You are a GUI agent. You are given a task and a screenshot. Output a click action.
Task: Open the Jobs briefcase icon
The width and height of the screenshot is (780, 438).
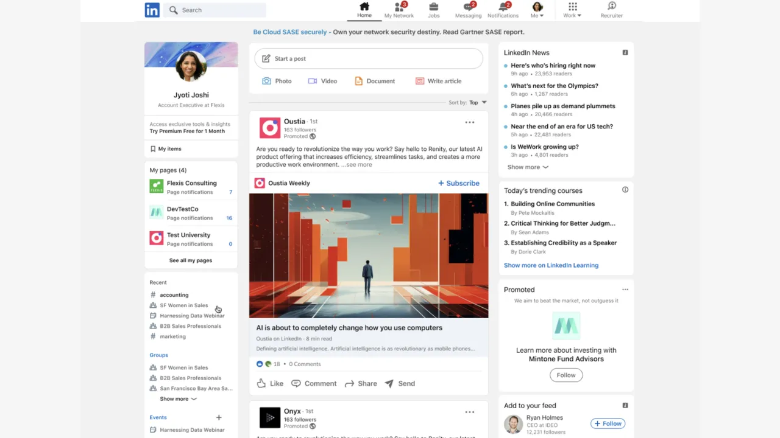point(434,7)
